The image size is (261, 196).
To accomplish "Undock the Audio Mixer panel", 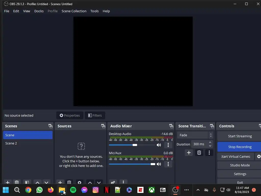I will click(x=171, y=126).
